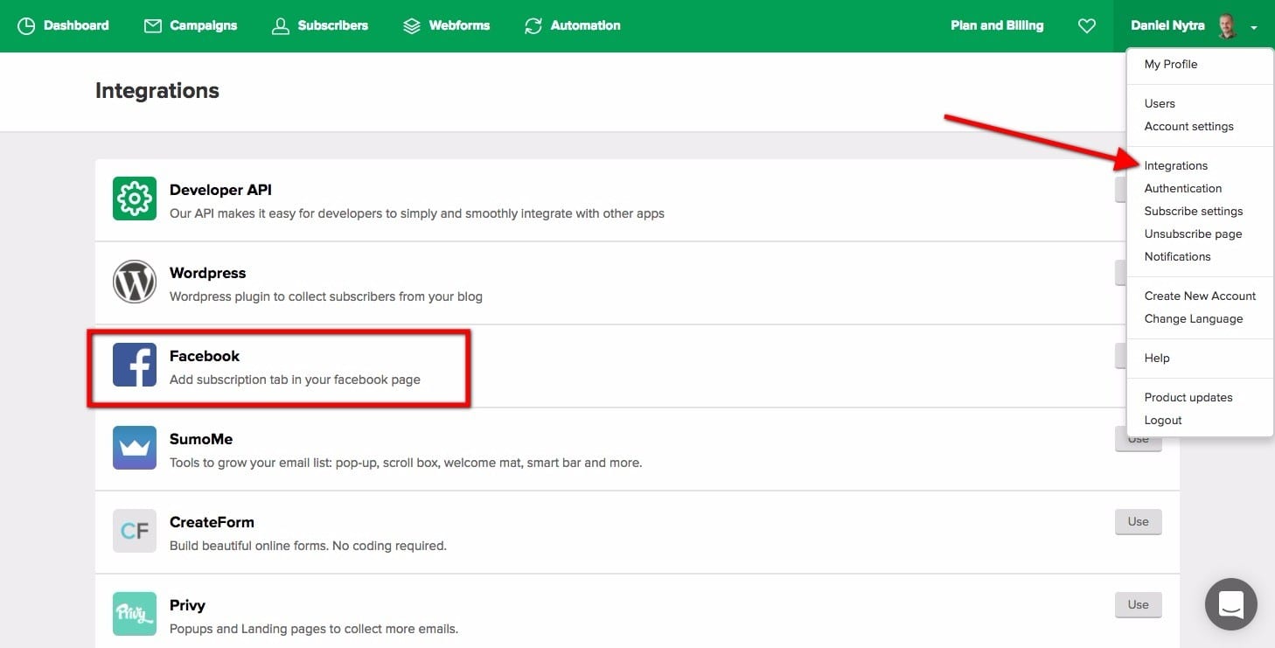
Task: Collapse the user dropdown arrow
Action: tap(1254, 28)
